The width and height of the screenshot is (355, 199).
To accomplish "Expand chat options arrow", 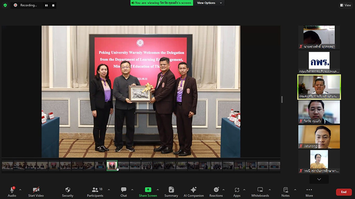I will click(x=132, y=190).
